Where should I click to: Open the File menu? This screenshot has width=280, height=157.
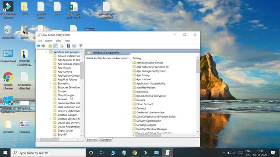39,41
